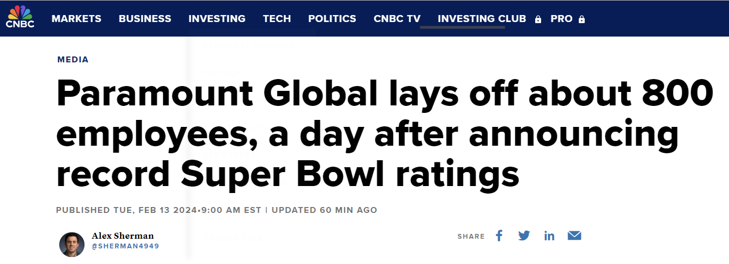The height and width of the screenshot is (264, 729).
Task: Share the article via LinkedIn icon
Action: coord(549,236)
